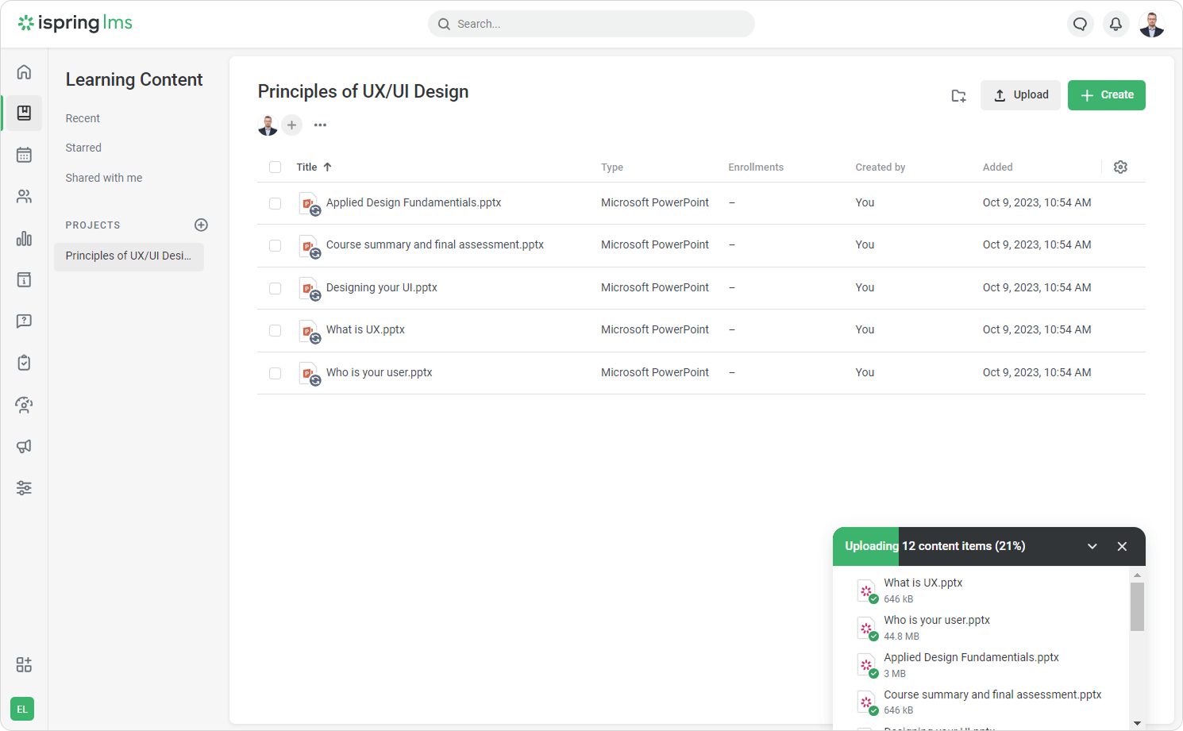1183x731 pixels.
Task: Click the upload list scrollbar thumb
Action: click(1137, 606)
